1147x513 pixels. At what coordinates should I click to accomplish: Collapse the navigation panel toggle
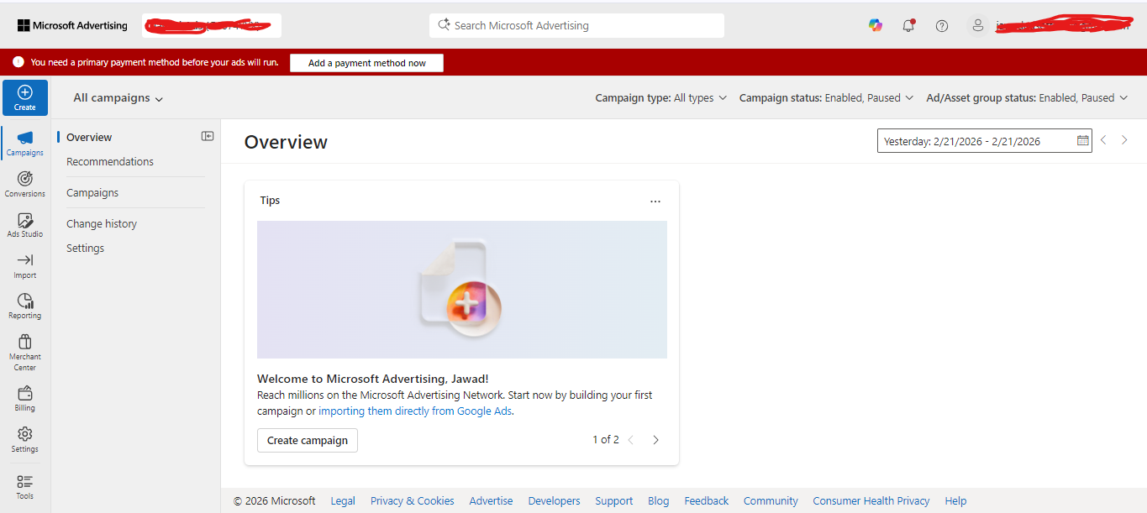tap(208, 136)
